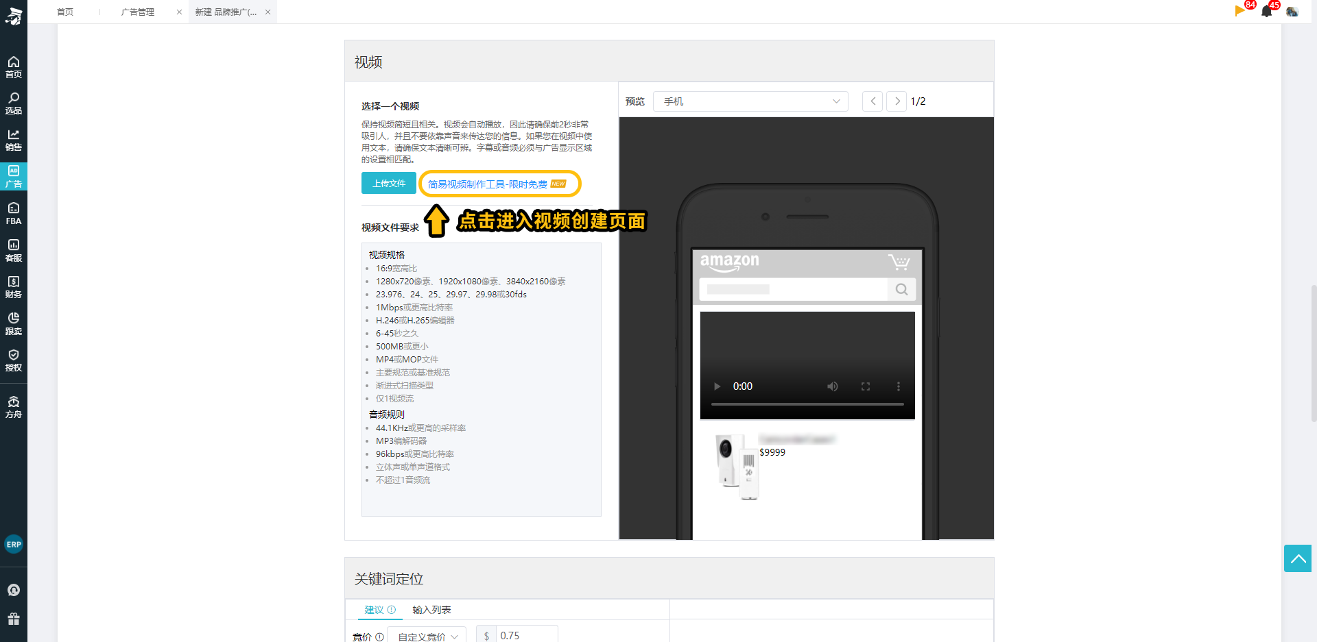Image resolution: width=1317 pixels, height=642 pixels.
Task: Close the 新建 品牌推广 tab
Action: [268, 12]
